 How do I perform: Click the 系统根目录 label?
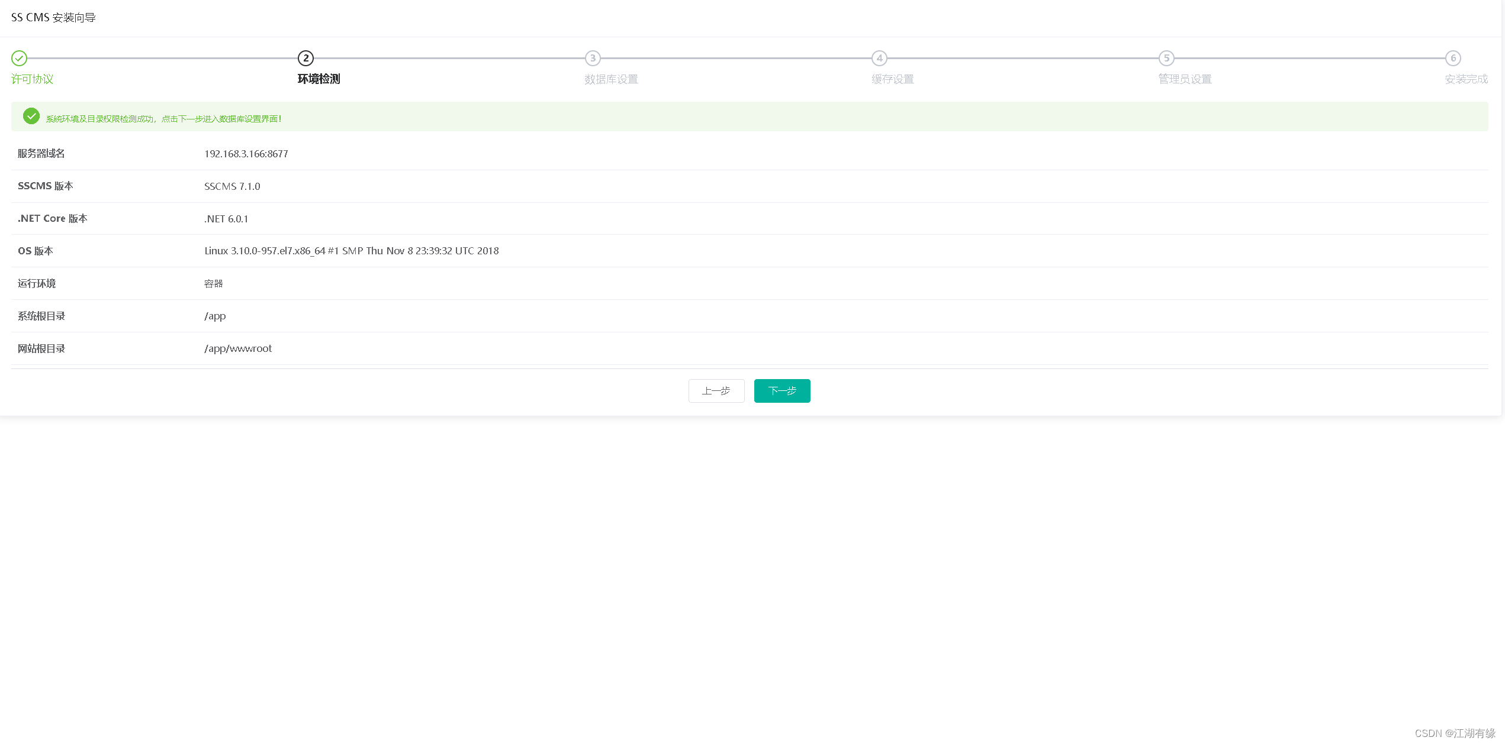(x=41, y=316)
